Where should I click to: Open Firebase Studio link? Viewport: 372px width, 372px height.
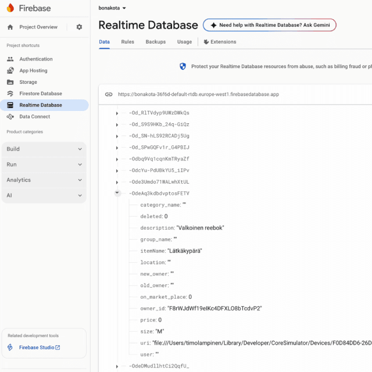point(40,348)
